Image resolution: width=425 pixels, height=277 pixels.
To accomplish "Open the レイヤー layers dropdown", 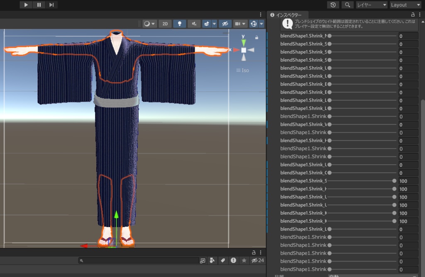I will pos(371,5).
